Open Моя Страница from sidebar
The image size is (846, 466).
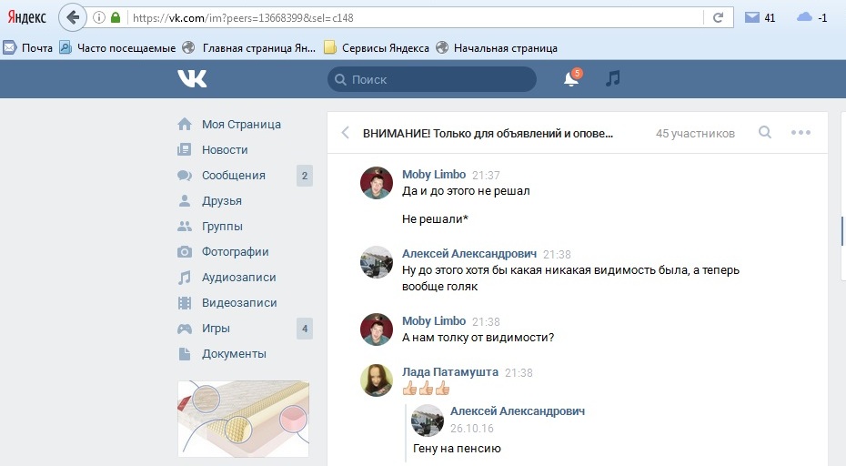pyautogui.click(x=241, y=124)
